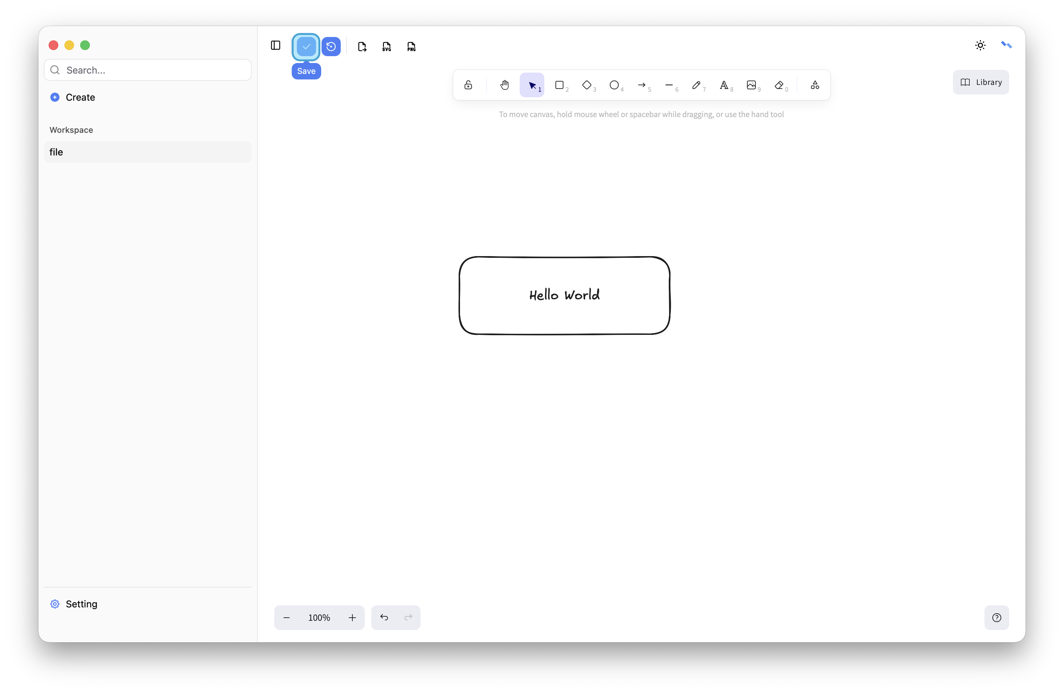Image resolution: width=1064 pixels, height=693 pixels.
Task: Open the more shapes tools menu
Action: tap(815, 85)
